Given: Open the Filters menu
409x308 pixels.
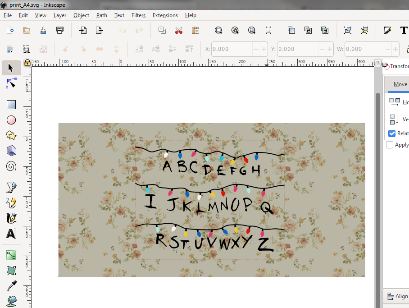Looking at the screenshot, I should point(138,15).
